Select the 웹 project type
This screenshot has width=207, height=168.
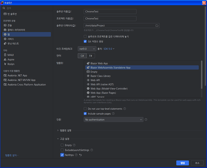click(27, 34)
